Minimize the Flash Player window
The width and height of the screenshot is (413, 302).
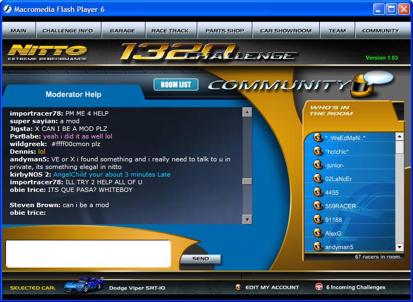379,9
